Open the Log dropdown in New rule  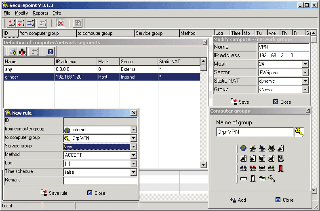(x=133, y=164)
